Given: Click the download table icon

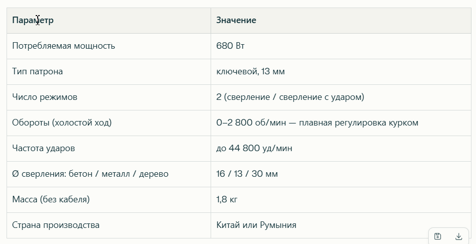Looking at the screenshot, I should point(458,236).
